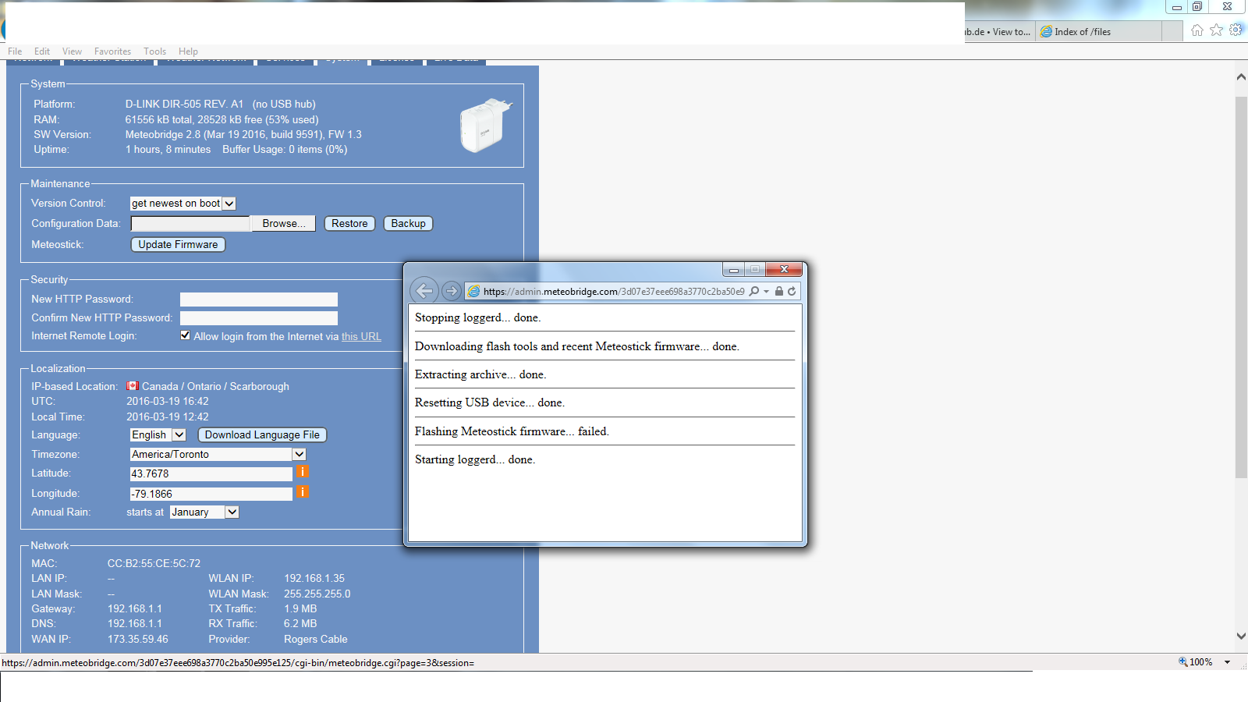The width and height of the screenshot is (1248, 702).
Task: Open the Favorites star icon
Action: point(1216,30)
